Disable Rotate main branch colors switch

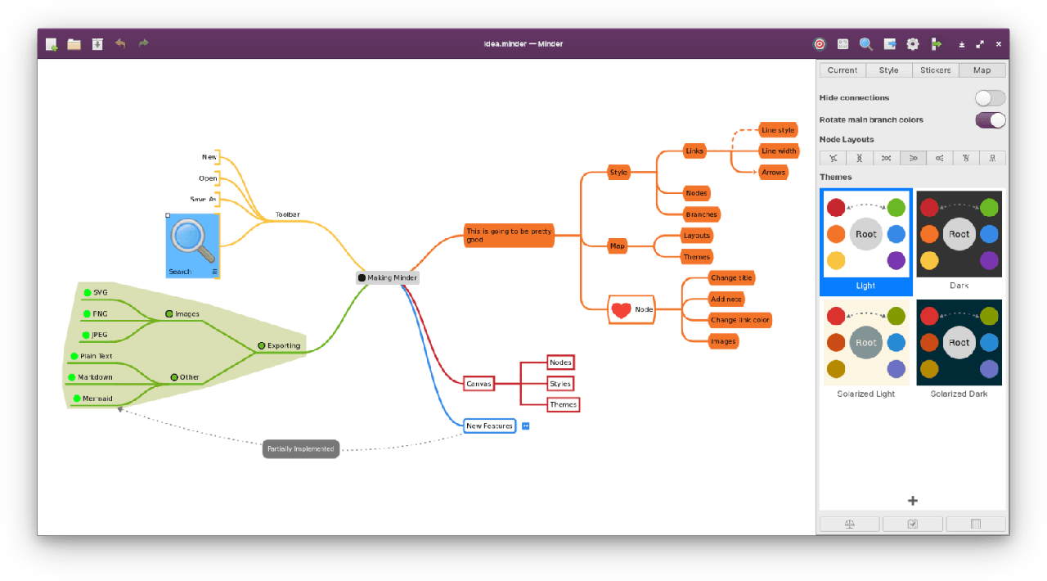[x=990, y=120]
